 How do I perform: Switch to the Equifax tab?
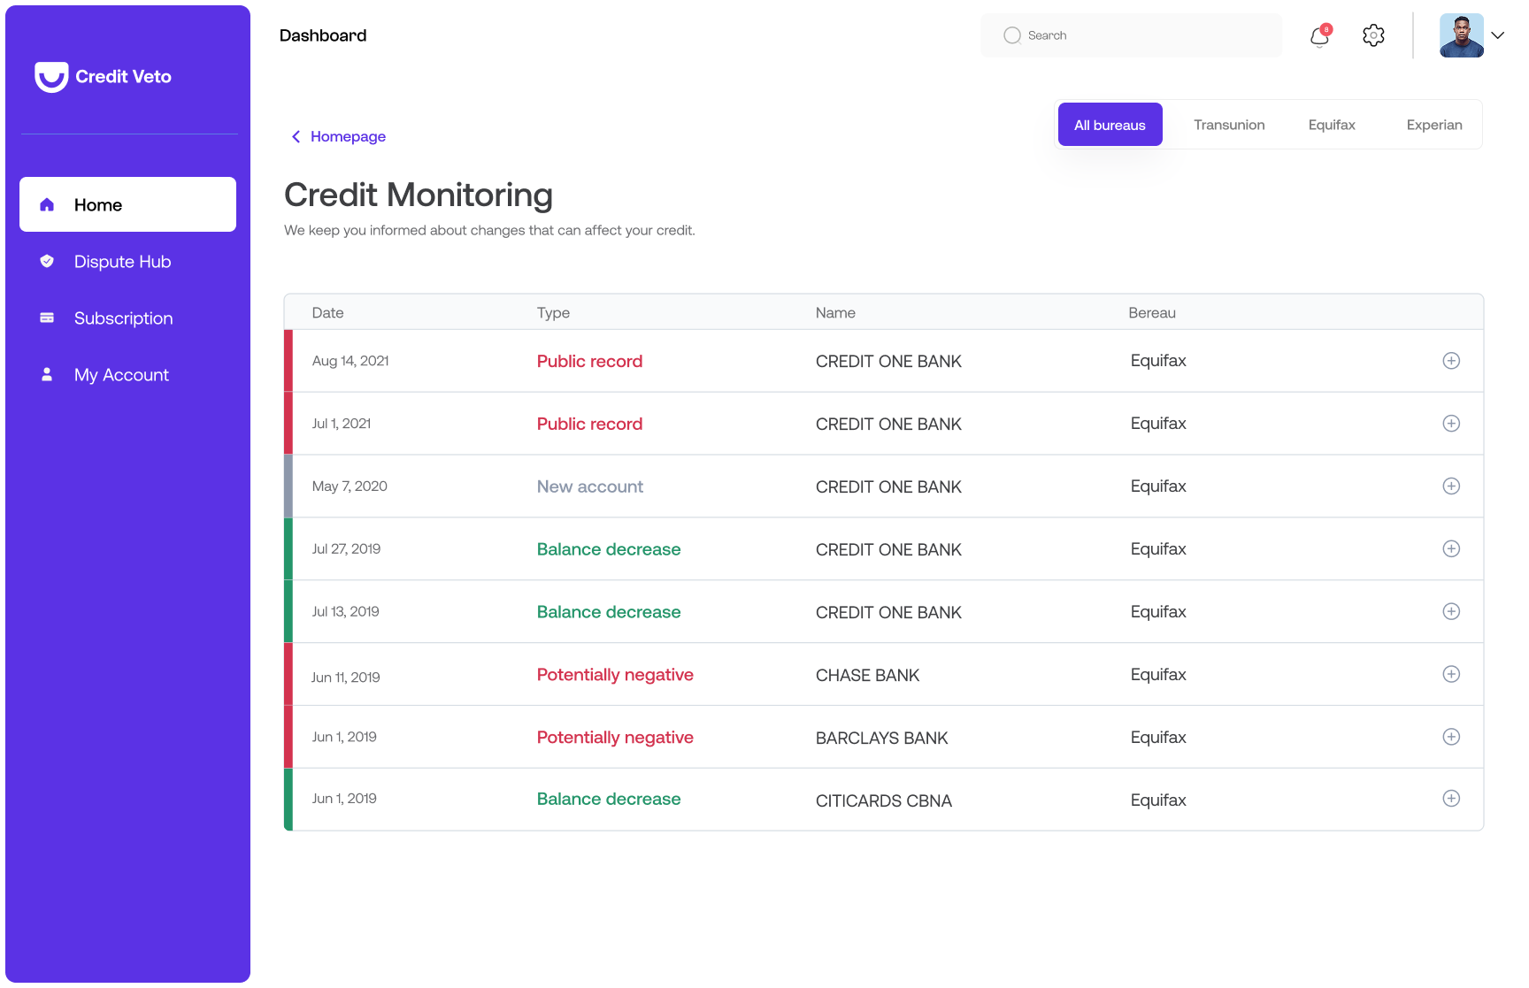pos(1332,125)
